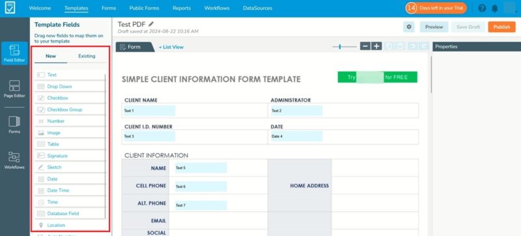This screenshot has height=236, width=521.
Task: Click the Preview button
Action: (434, 27)
